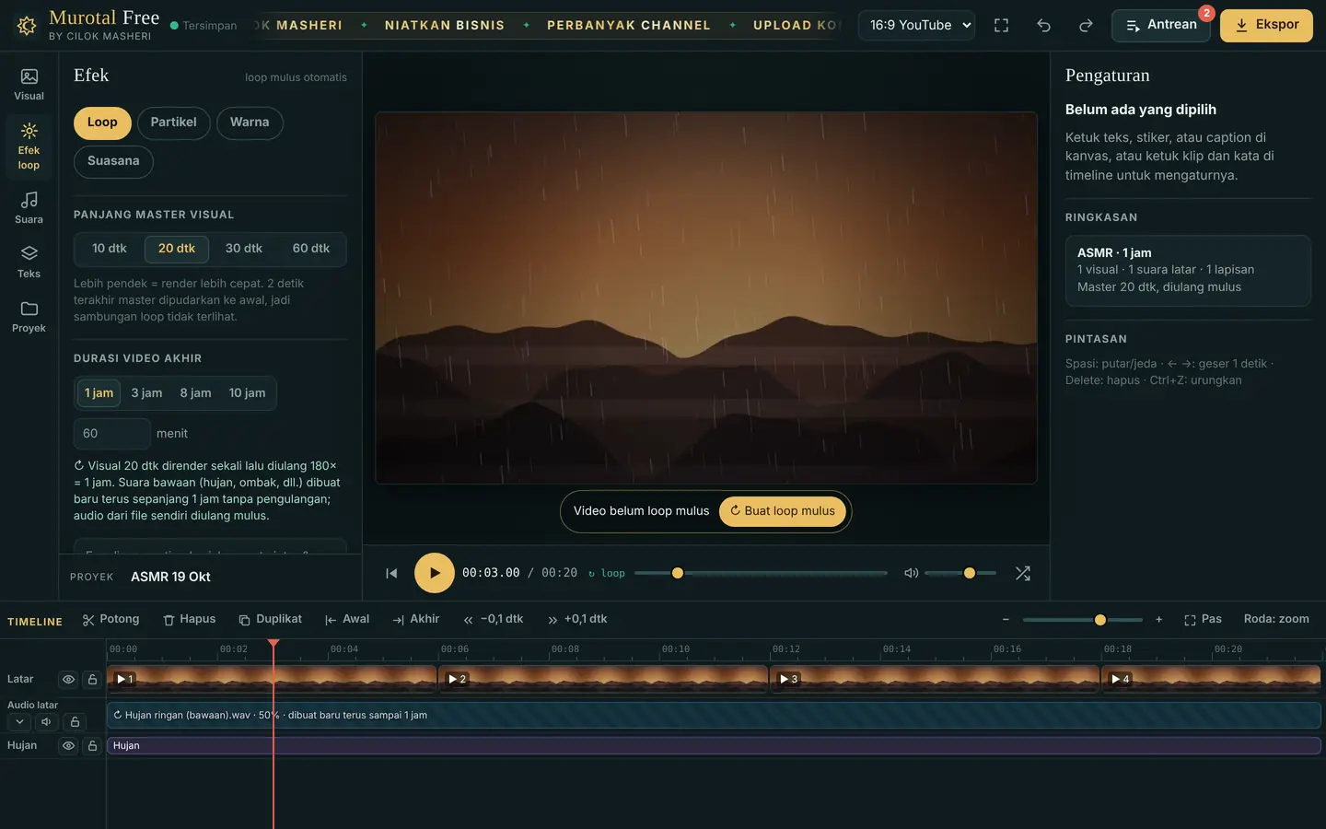The height and width of the screenshot is (829, 1326).
Task: Mute the Audio latar track
Action: (46, 722)
